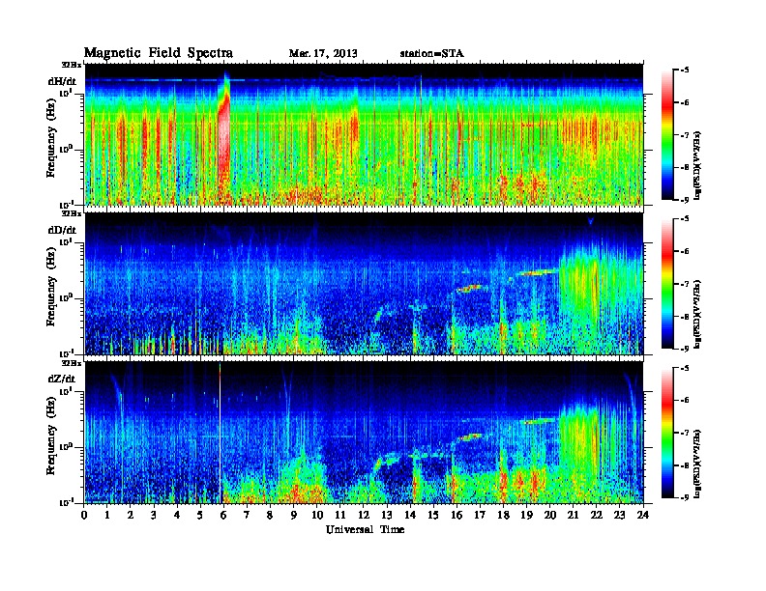Click the hour 15 tick label

tap(434, 515)
